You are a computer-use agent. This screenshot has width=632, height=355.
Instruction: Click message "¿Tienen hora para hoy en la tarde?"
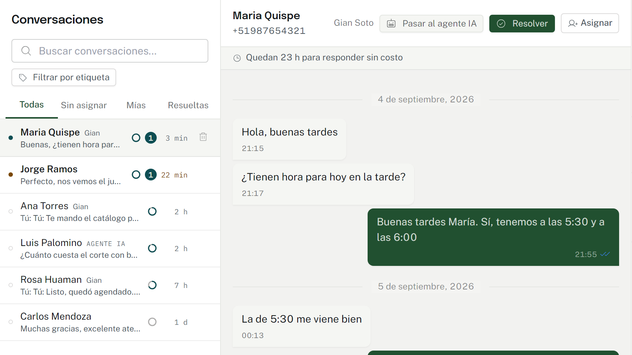click(323, 184)
